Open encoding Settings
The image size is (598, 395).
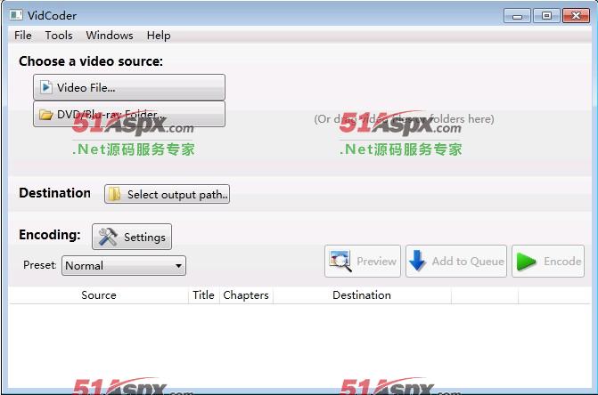pyautogui.click(x=132, y=237)
